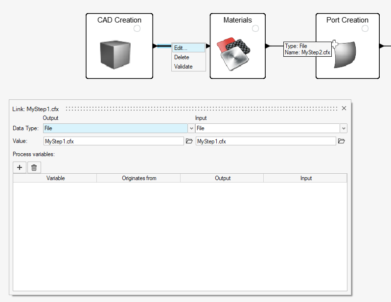Image resolution: width=391 pixels, height=302 pixels.
Task: Close the Link MyStep1.cfx panel
Action: pyautogui.click(x=344, y=108)
